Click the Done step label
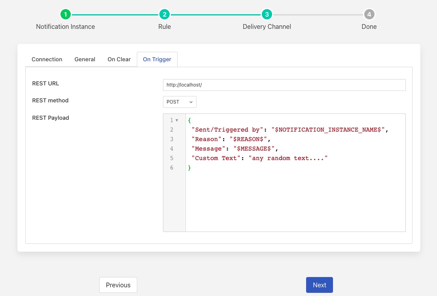 pyautogui.click(x=369, y=27)
